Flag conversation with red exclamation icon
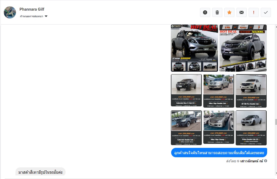This screenshot has width=277, height=179. tap(254, 12)
